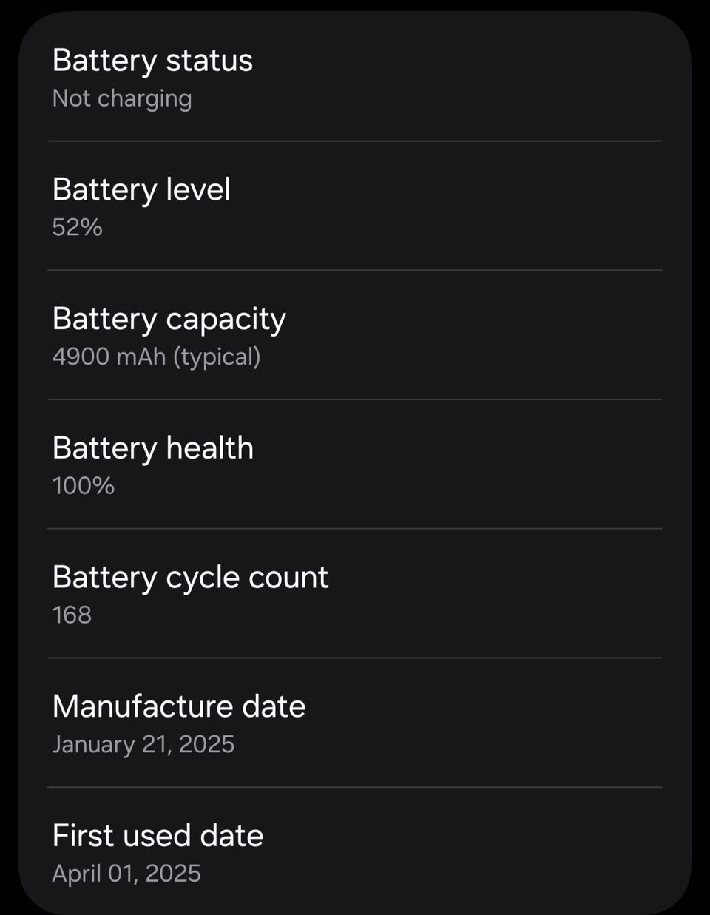Click the Battery level heading label
710x915 pixels.
click(141, 190)
